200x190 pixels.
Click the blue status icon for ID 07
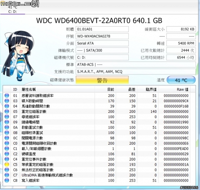(x=7, y=117)
